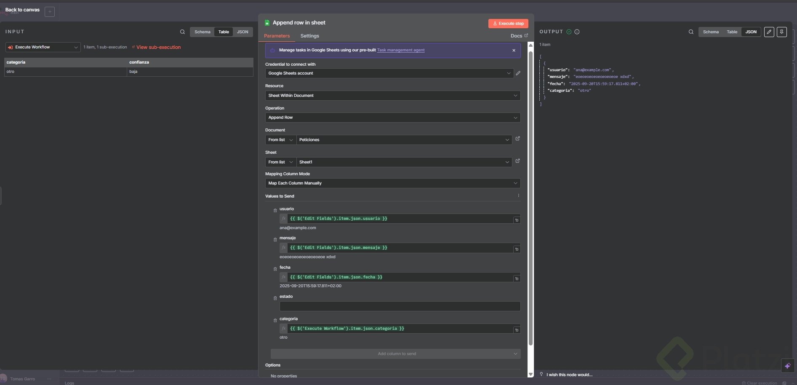Open the View sub-execution link

coord(158,47)
